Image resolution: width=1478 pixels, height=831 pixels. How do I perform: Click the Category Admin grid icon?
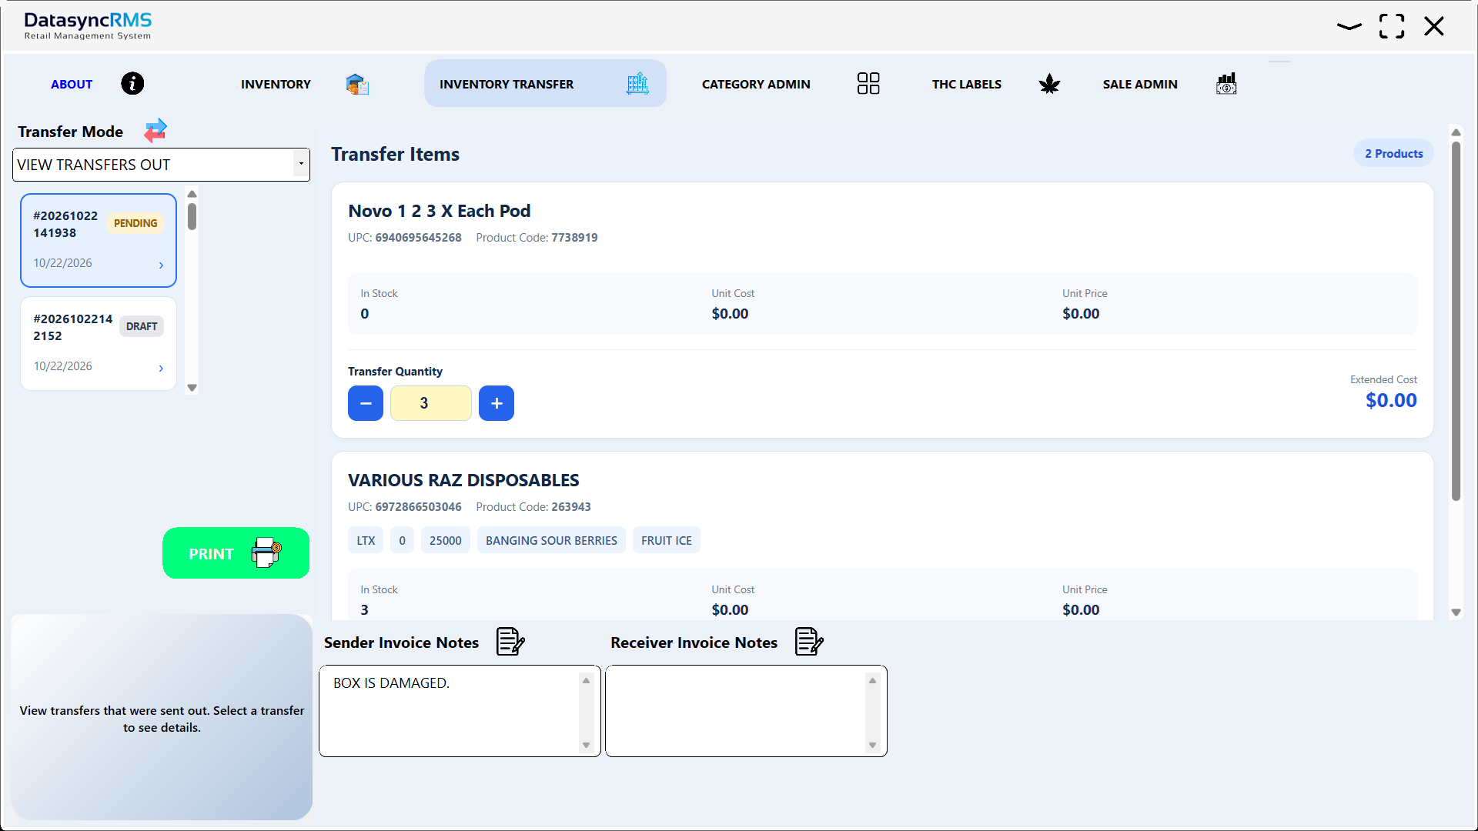point(868,83)
